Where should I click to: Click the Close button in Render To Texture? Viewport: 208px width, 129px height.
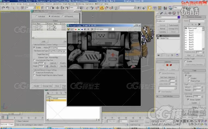[57, 86]
